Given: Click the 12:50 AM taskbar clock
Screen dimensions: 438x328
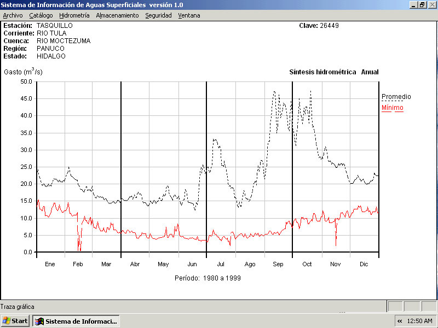Looking at the screenshot, I should pos(420,321).
